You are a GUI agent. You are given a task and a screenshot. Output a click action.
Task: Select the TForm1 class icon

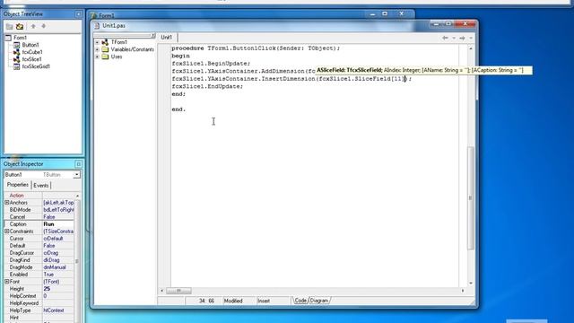tap(105, 42)
